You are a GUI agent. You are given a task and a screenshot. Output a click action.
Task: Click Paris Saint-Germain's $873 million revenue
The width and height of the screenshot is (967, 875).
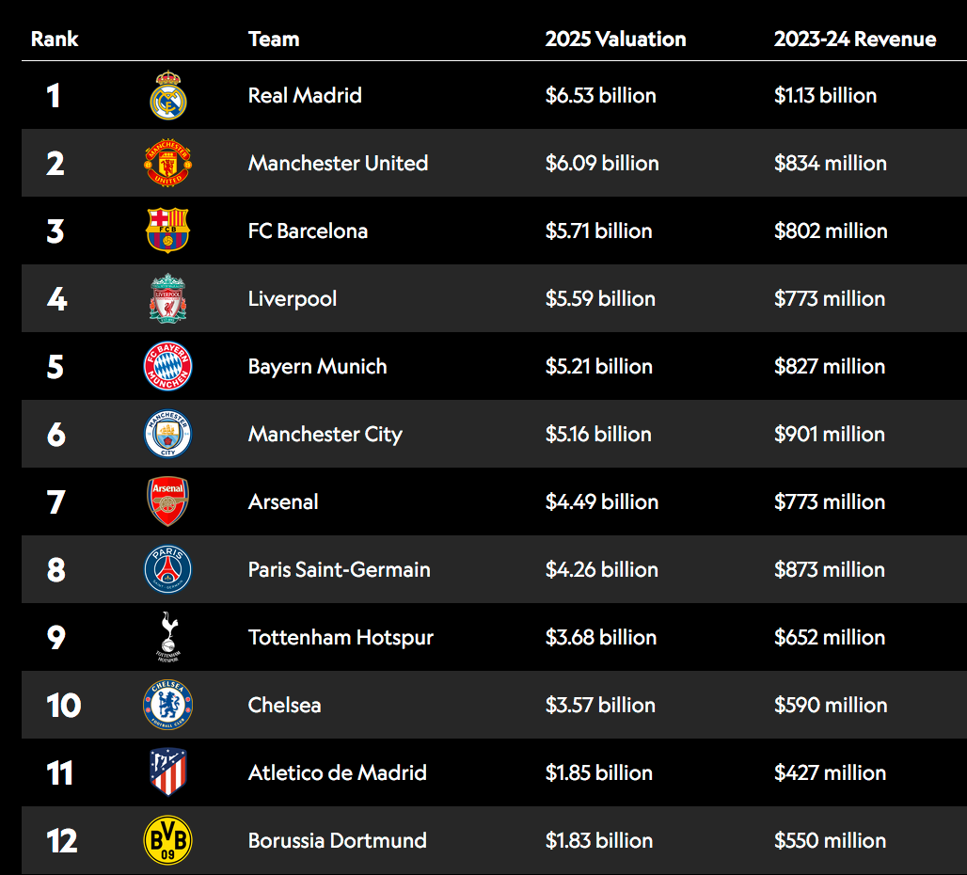[x=830, y=569]
